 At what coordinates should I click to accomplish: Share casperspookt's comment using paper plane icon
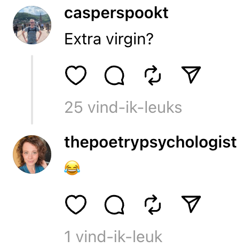tap(191, 75)
